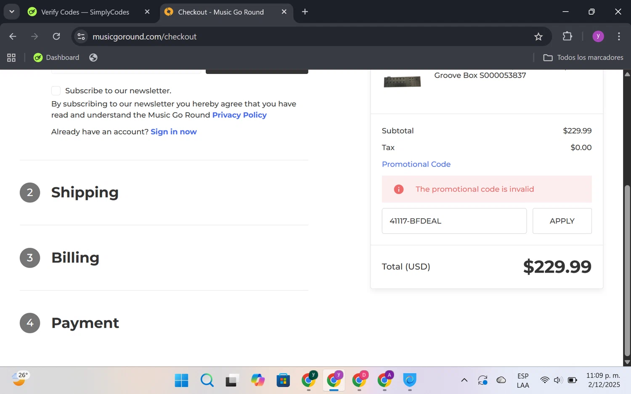The image size is (631, 394).
Task: Click the Subtotal $229.99 amount
Action: [x=577, y=131]
